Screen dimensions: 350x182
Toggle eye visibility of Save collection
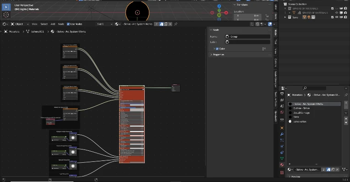pos(337,17)
